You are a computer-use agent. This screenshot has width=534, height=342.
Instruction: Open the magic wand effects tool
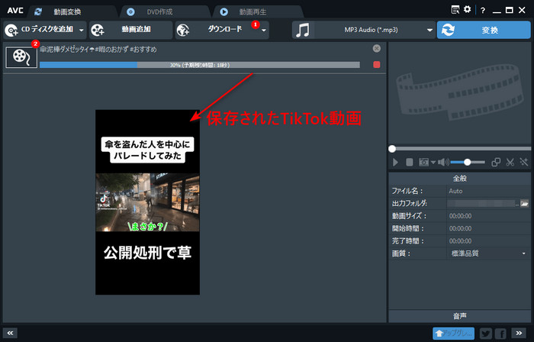click(524, 162)
